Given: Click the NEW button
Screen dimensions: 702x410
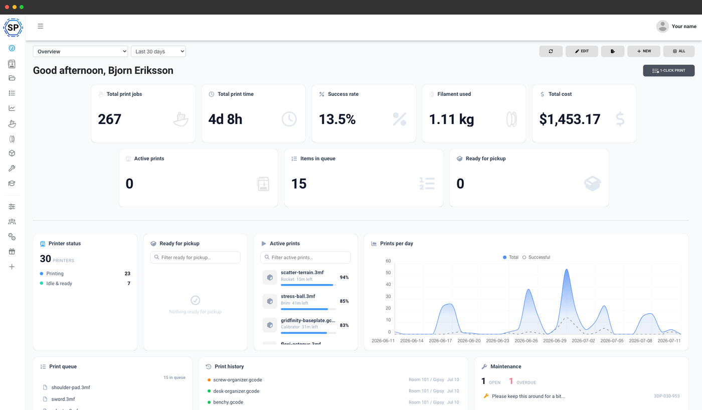Looking at the screenshot, I should tap(644, 51).
